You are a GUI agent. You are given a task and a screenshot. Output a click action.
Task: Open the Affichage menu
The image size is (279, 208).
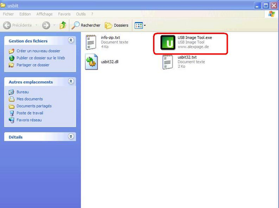tap(44, 14)
